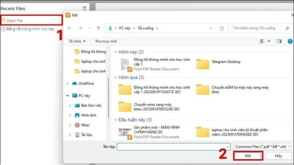Select PDF 'Đồng hồ thông minh cho học sinh cấp 1'
The image size is (294, 165).
pyautogui.click(x=154, y=64)
